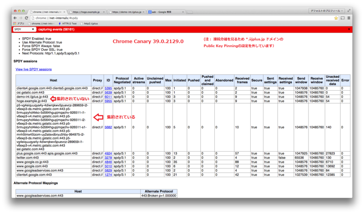
Task: Click the capturing events (56161) status
Action: pos(56,29)
